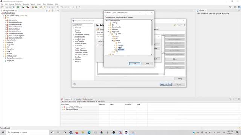Expand JRE System Library in Package Explorer
Viewport: 241px width, 135px height.
tap(3, 15)
